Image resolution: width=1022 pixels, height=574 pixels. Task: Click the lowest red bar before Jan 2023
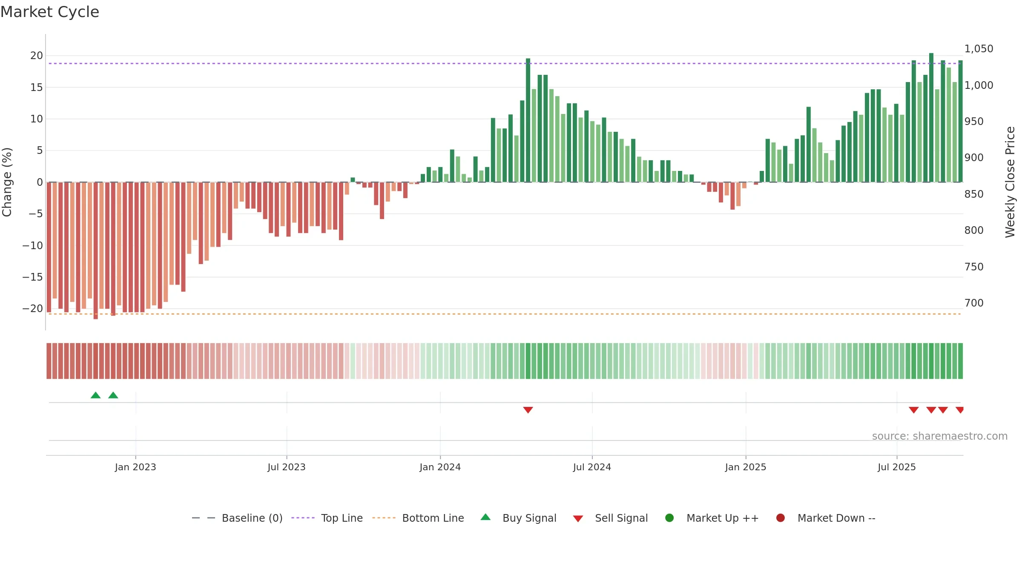click(96, 250)
